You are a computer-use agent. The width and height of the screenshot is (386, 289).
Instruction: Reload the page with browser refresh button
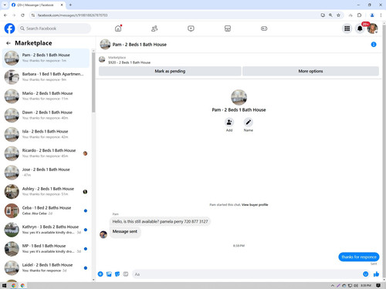[22, 15]
